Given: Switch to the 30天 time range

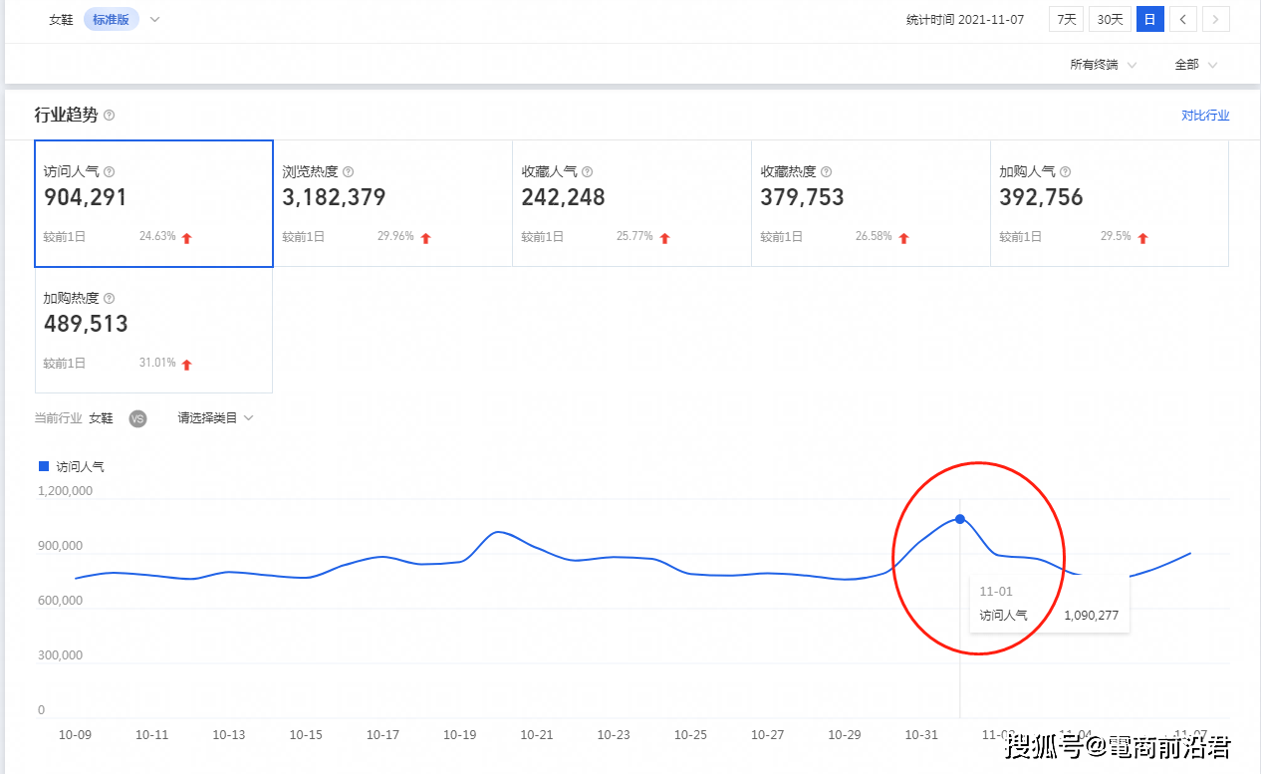Looking at the screenshot, I should click(x=1110, y=19).
